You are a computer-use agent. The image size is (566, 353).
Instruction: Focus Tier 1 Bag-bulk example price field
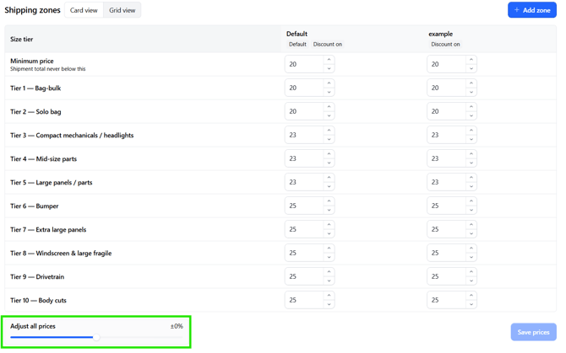[x=452, y=88]
